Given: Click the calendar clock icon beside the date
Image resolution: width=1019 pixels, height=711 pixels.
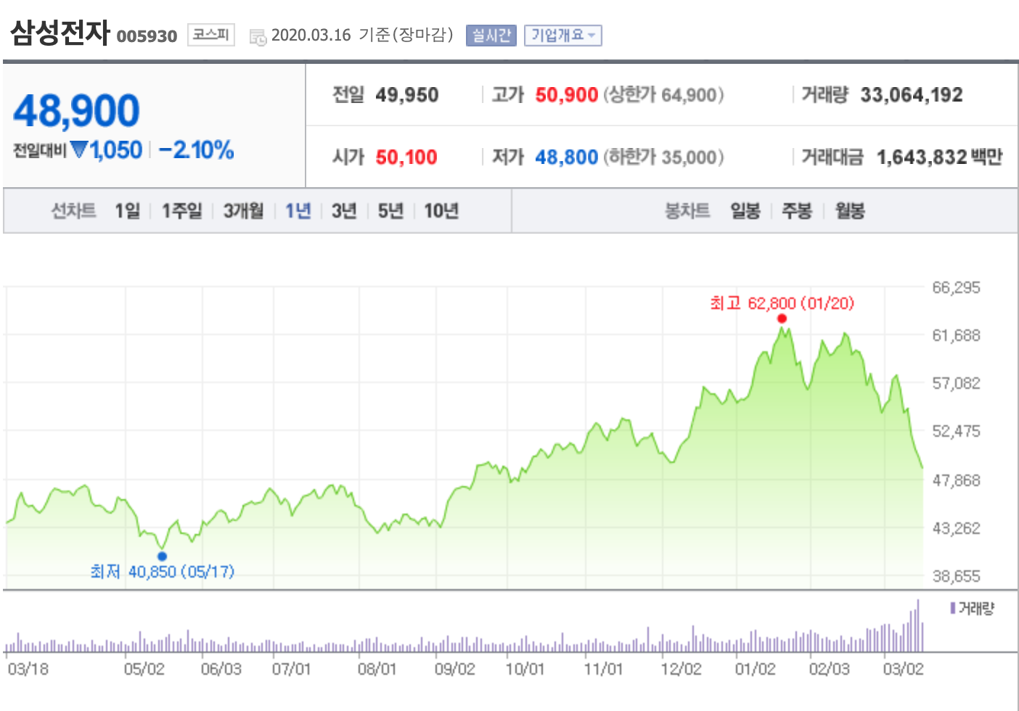Looking at the screenshot, I should (258, 37).
